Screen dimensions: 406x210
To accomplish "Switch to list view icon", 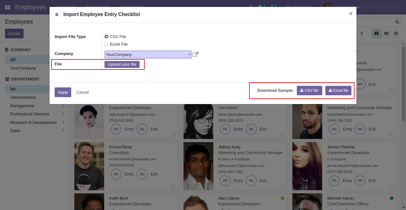I will pyautogui.click(x=386, y=33).
